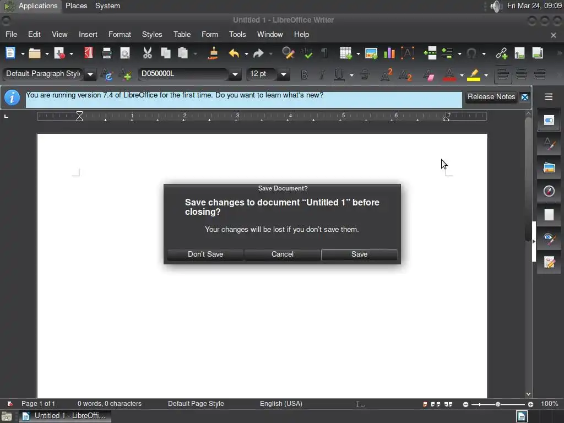Open sidebar Page deck icon
Screen dimensions: 564x423
click(549, 215)
